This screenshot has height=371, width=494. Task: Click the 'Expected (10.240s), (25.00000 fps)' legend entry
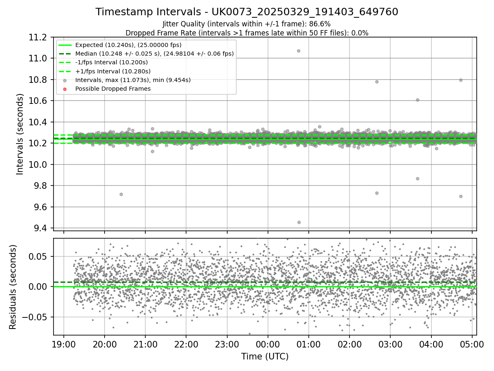128,45
